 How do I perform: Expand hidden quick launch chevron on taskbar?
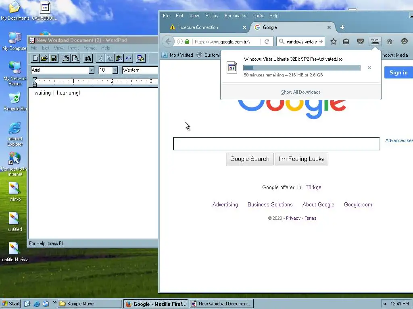click(54, 303)
